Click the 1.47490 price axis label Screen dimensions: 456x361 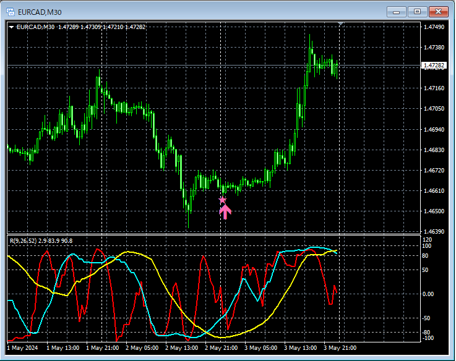433,27
